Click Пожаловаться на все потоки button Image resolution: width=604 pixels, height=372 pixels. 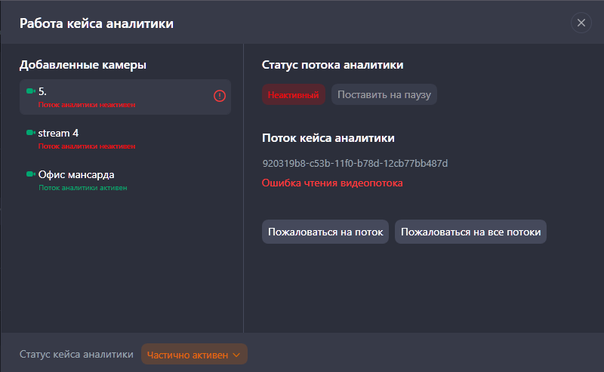pyautogui.click(x=470, y=232)
